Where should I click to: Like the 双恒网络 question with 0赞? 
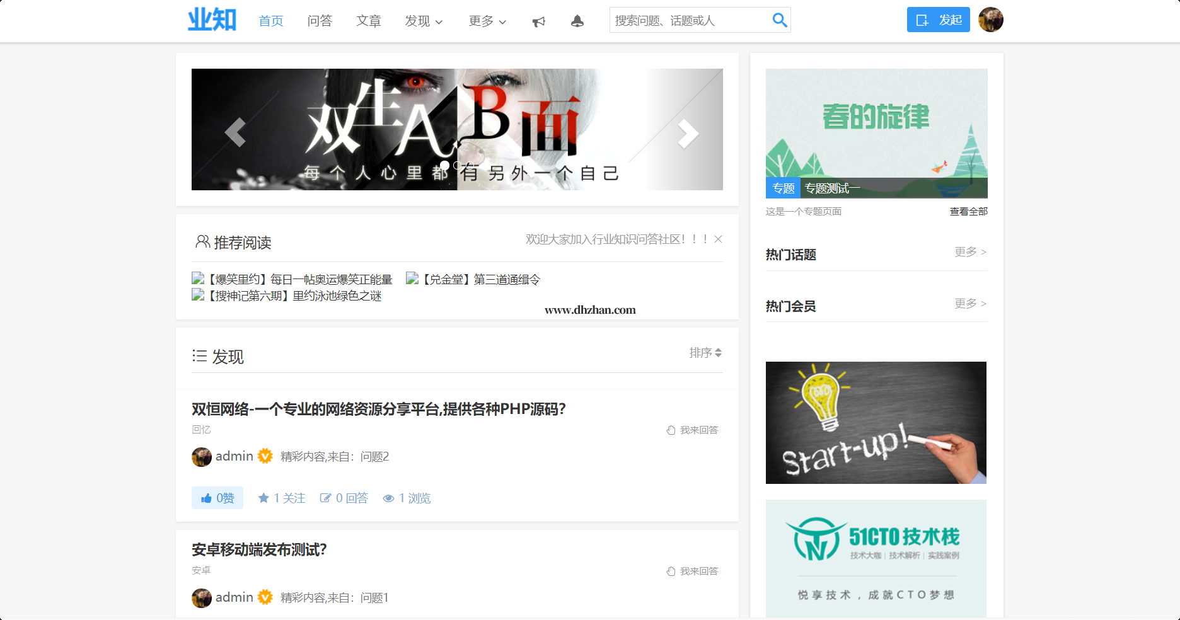217,498
